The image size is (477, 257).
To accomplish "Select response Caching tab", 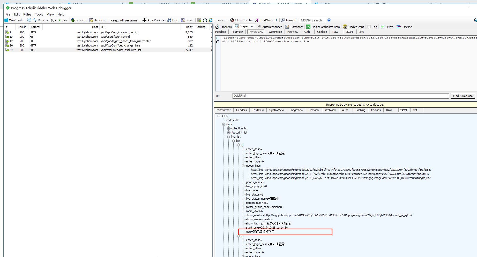I will coord(360,110).
